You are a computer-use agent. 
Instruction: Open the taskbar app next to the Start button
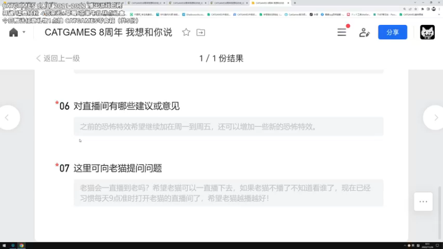coord(13,246)
